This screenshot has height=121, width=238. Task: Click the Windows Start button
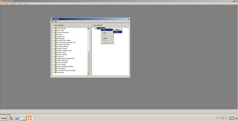coord(4,118)
